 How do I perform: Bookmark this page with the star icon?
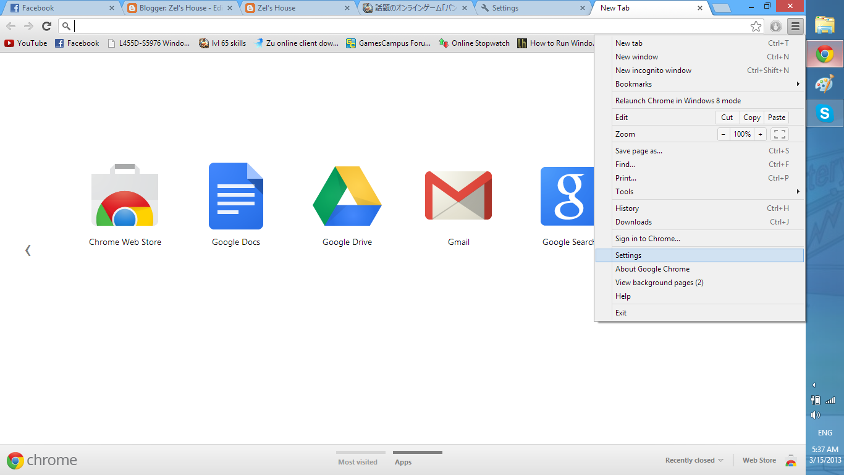pyautogui.click(x=756, y=26)
